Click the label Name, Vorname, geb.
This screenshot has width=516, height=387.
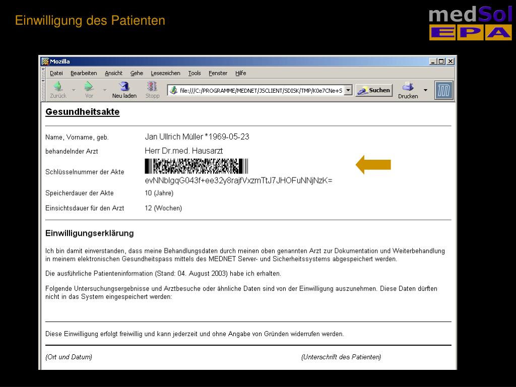coord(77,137)
